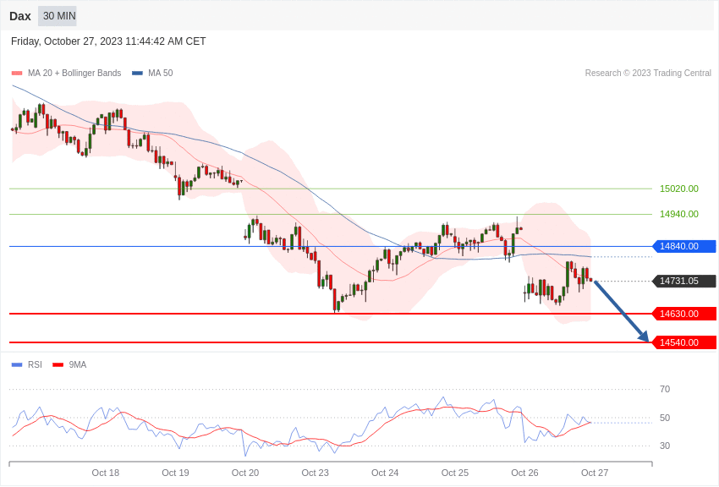Viewport: 719px width, 487px height.
Task: Select Oct 18 on the date axis
Action: (x=106, y=473)
